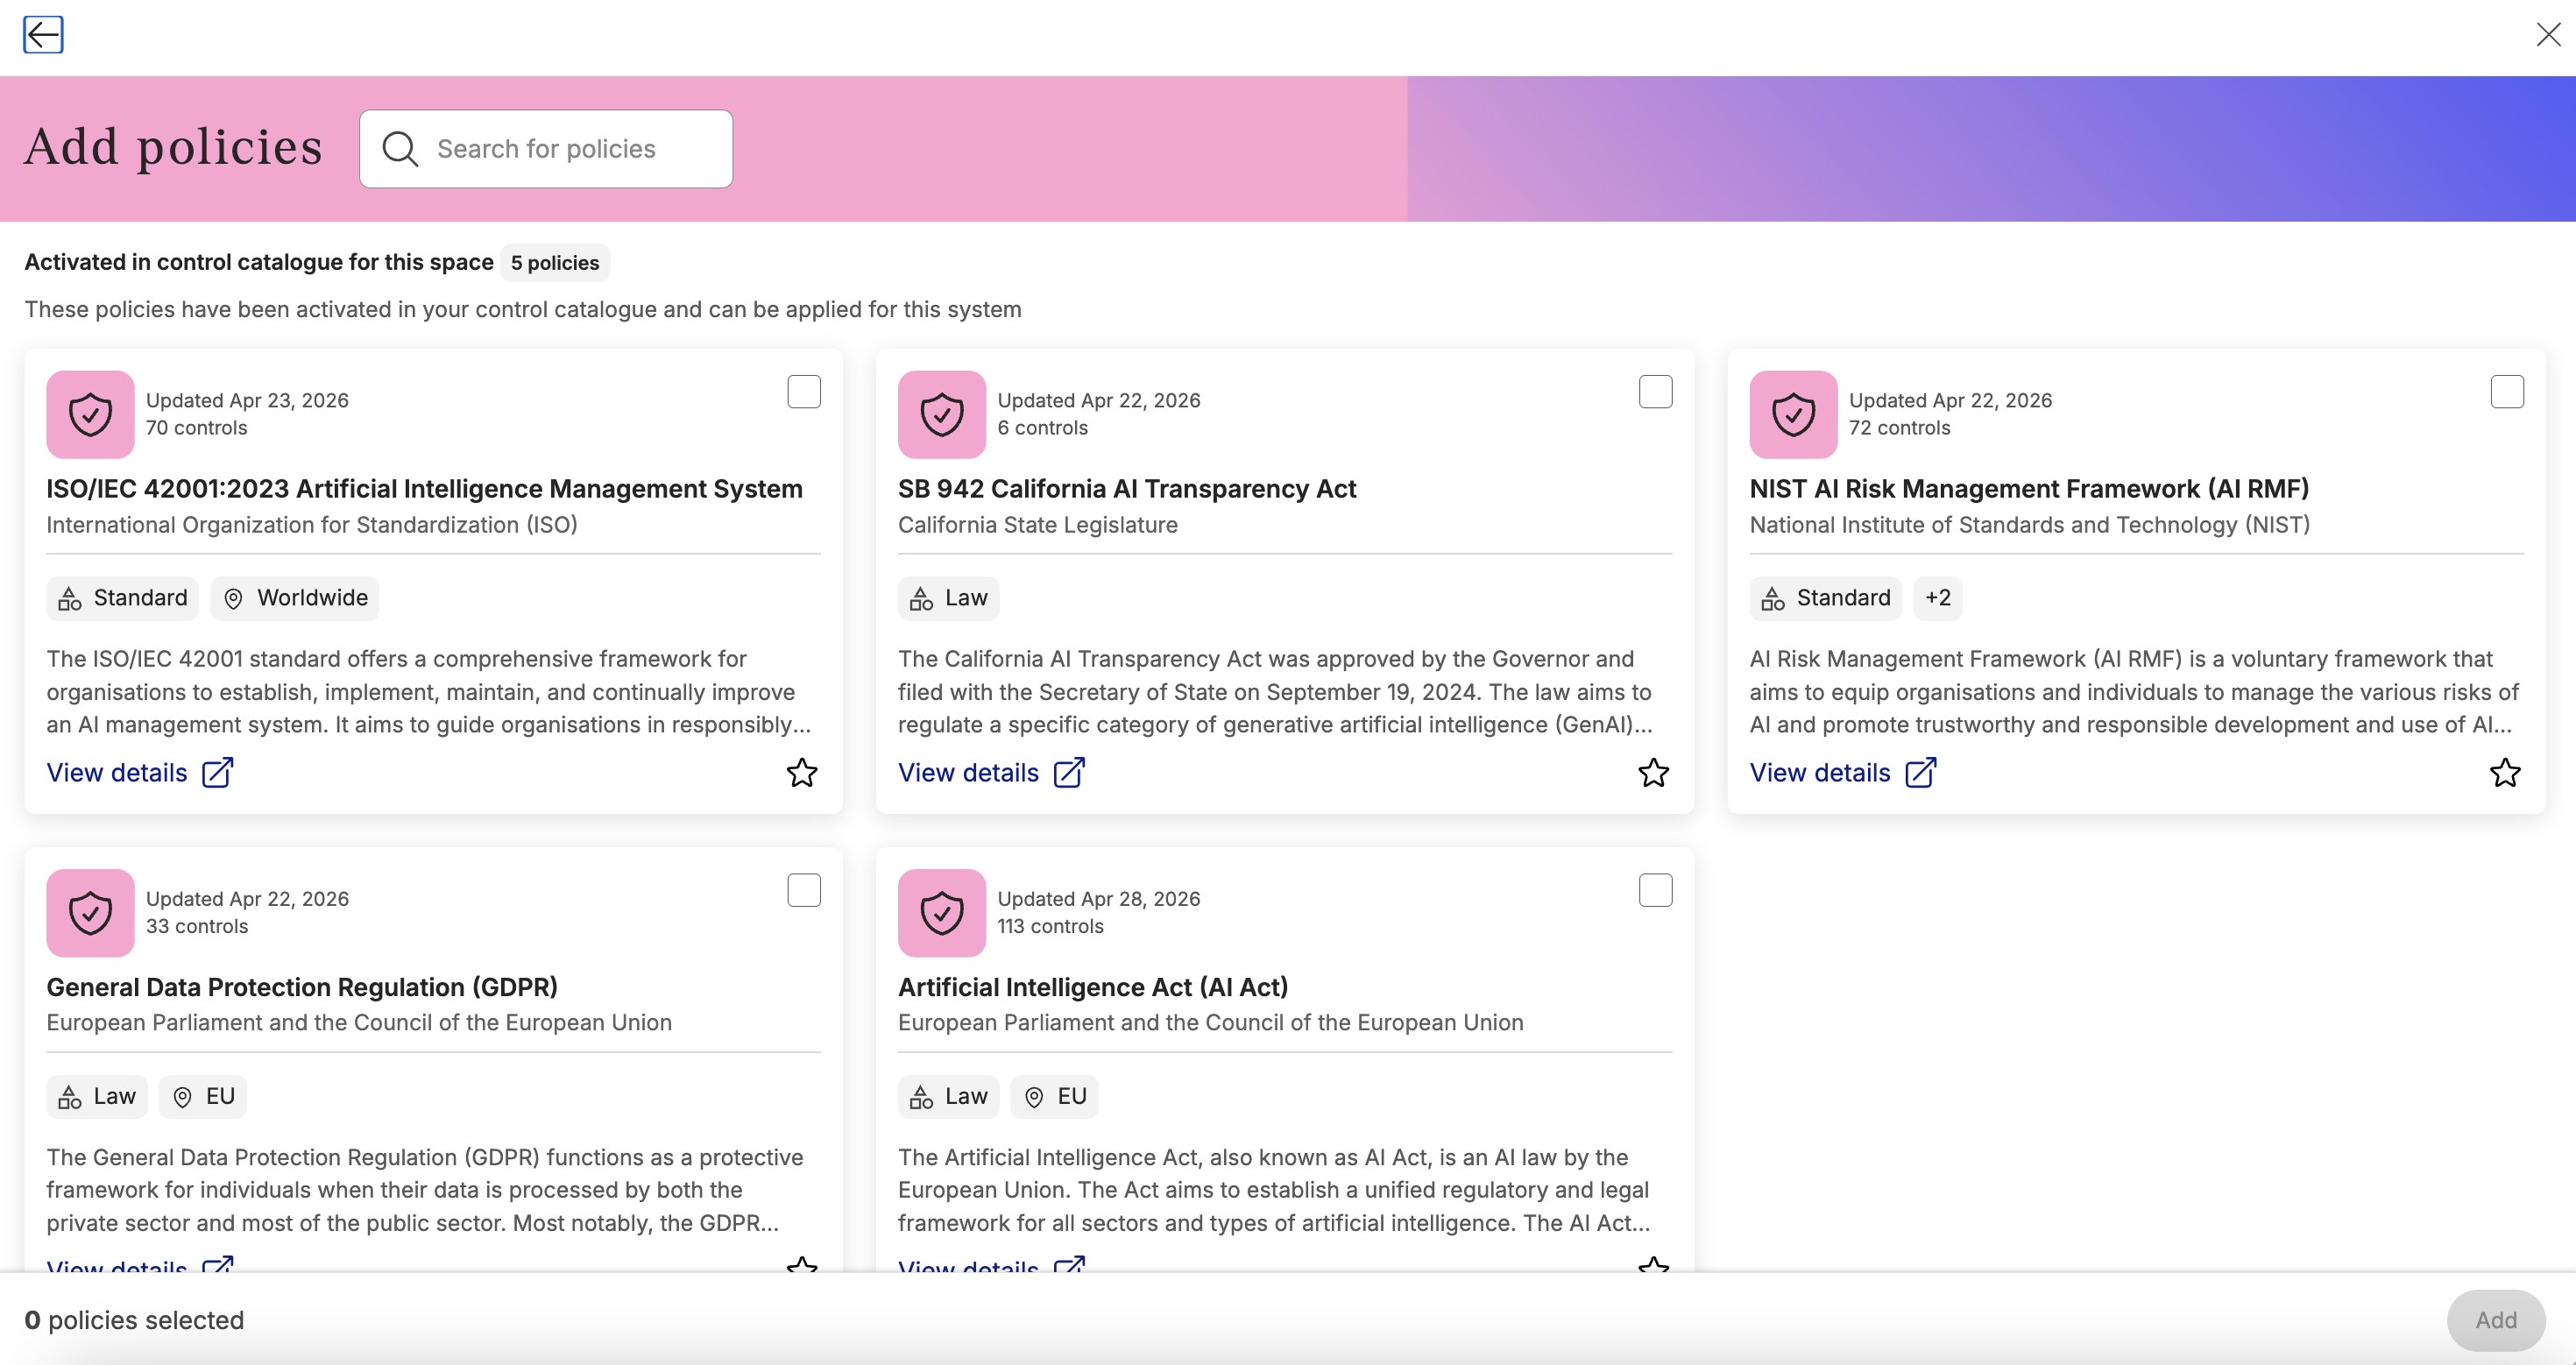The height and width of the screenshot is (1365, 2576).
Task: Check the Artificial Intelligence Act checkbox
Action: pyautogui.click(x=1656, y=890)
